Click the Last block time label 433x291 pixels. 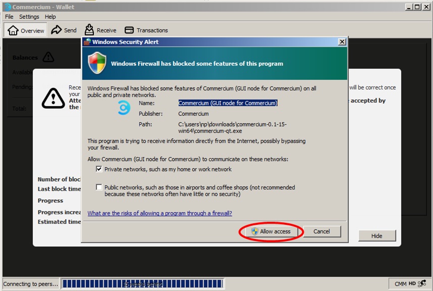point(60,189)
